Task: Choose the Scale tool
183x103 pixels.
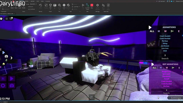Action: click(20, 6)
